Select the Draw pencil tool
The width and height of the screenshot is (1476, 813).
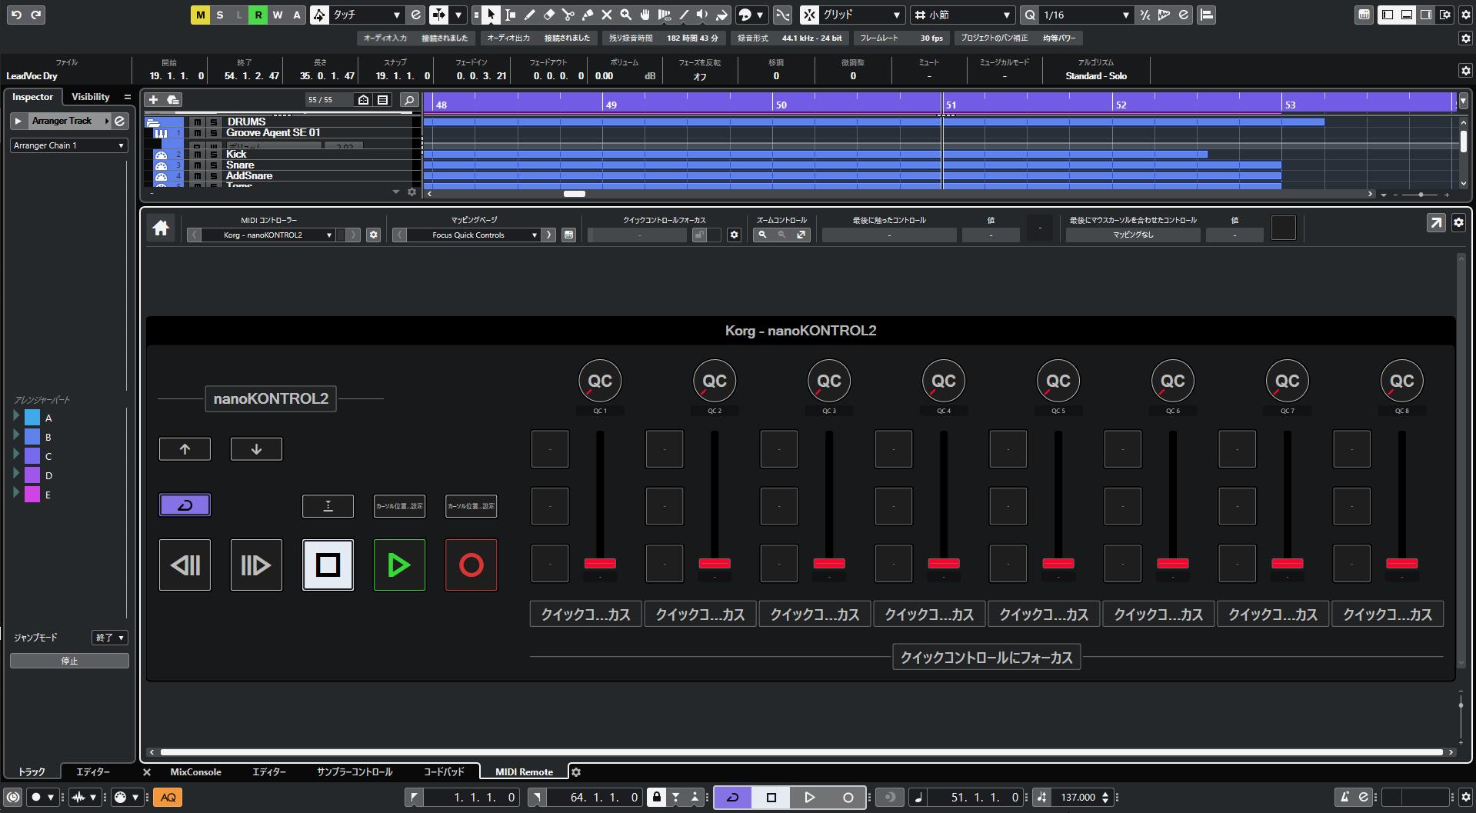530,15
